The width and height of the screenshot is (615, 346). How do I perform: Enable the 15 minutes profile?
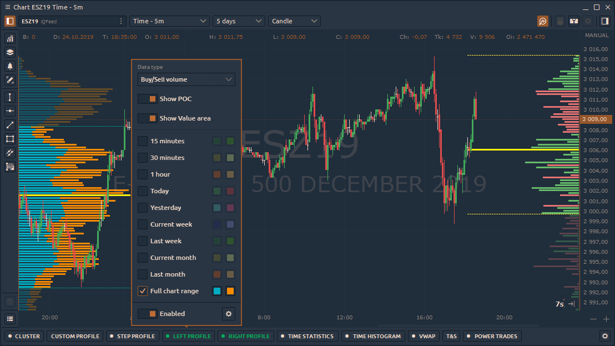pyautogui.click(x=142, y=141)
